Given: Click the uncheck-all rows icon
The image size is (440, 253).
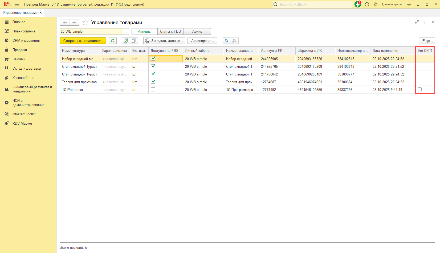Looking at the screenshot, I should click(x=134, y=41).
